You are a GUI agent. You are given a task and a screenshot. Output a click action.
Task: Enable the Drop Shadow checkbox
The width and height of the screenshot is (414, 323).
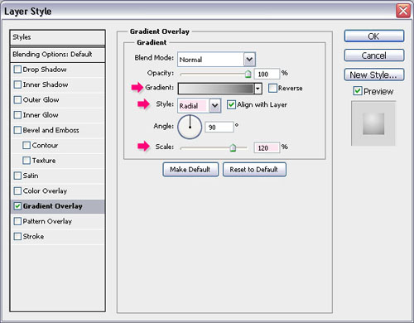coord(17,70)
